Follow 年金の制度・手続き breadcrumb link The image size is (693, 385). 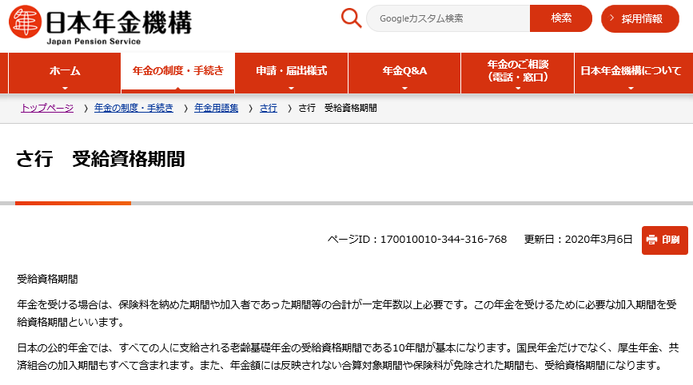pyautogui.click(x=133, y=108)
